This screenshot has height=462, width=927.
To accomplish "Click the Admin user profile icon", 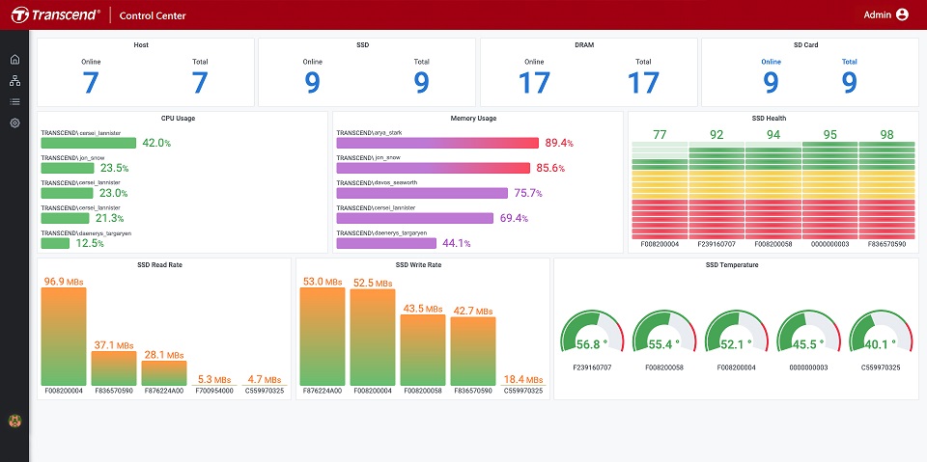I will click(902, 14).
